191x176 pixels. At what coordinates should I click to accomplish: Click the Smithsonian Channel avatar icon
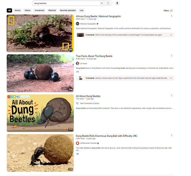pos(78,143)
